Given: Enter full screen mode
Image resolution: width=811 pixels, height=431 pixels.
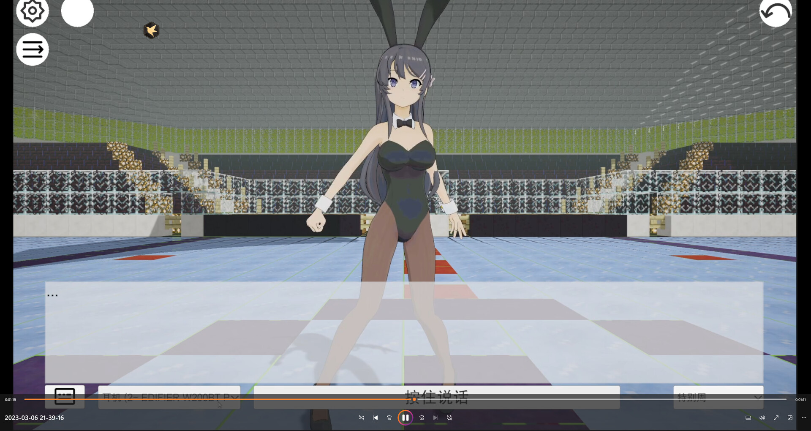Looking at the screenshot, I should pyautogui.click(x=776, y=417).
